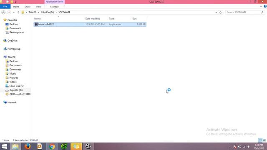Click the httrack application file icon
Viewport: 267px width, 150px height.
(x=36, y=24)
